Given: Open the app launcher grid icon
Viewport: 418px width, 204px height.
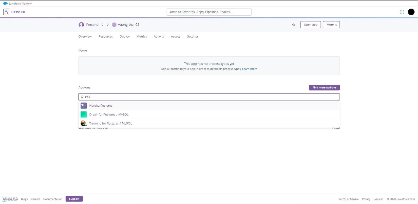Looking at the screenshot, I should pyautogui.click(x=402, y=12).
